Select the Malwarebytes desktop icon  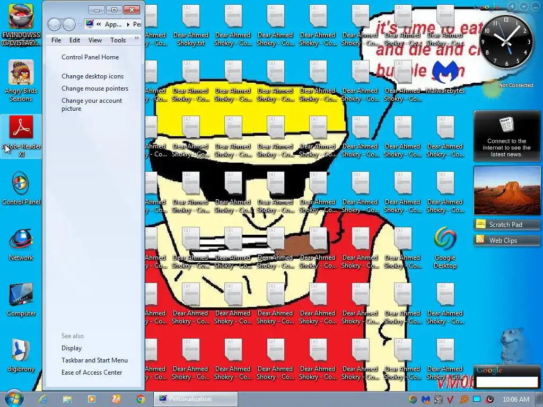pyautogui.click(x=445, y=77)
